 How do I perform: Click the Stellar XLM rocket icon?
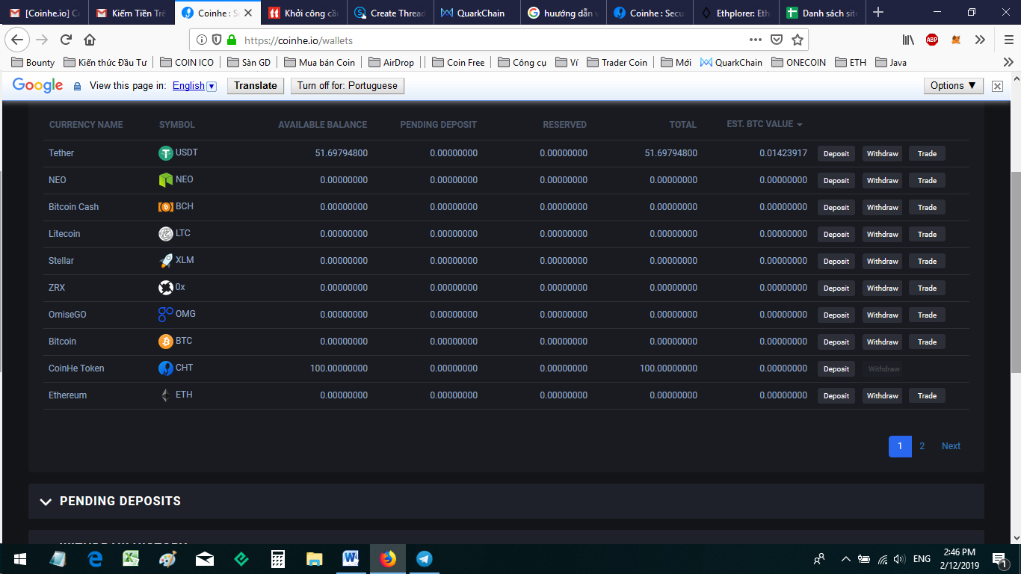tap(166, 261)
